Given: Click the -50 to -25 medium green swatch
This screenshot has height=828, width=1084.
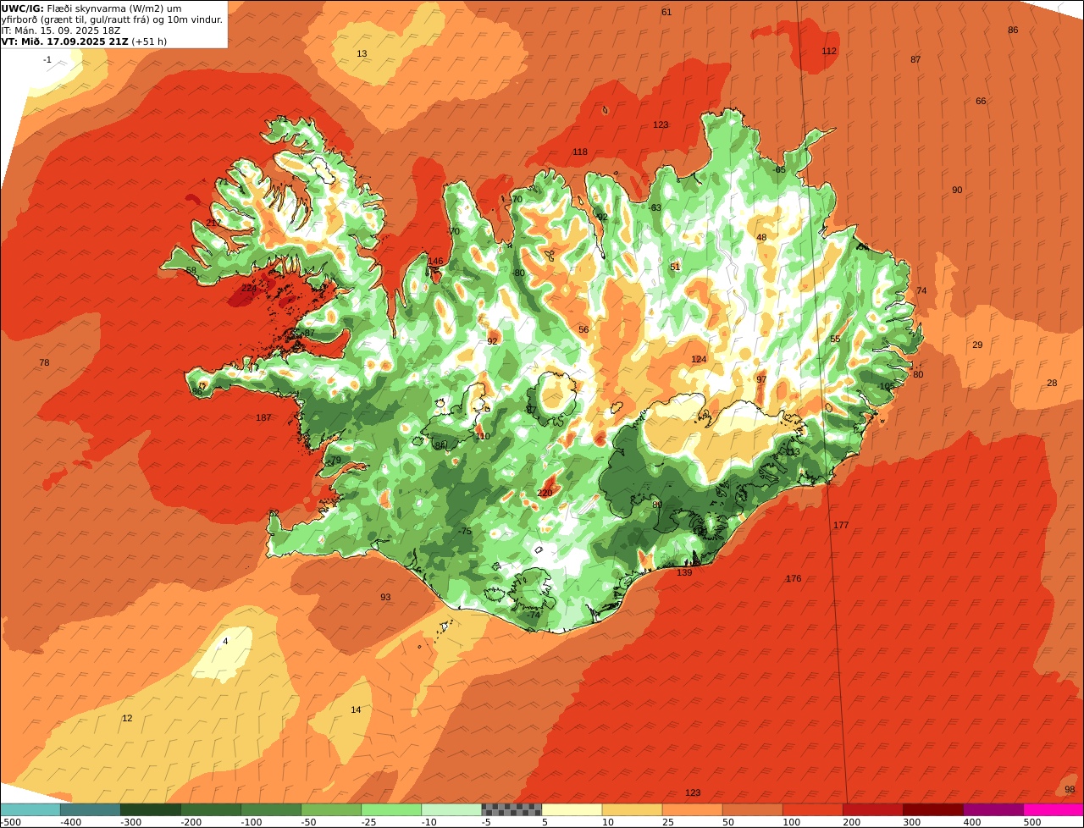Looking at the screenshot, I should click(x=331, y=809).
